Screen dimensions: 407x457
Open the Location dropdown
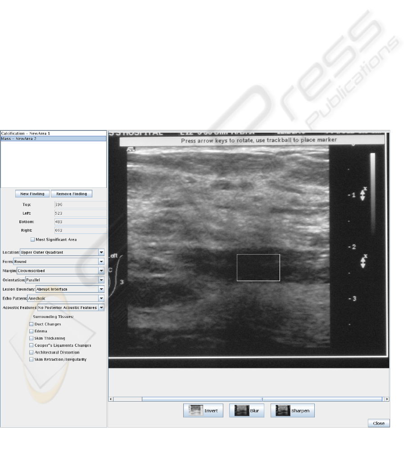click(101, 252)
